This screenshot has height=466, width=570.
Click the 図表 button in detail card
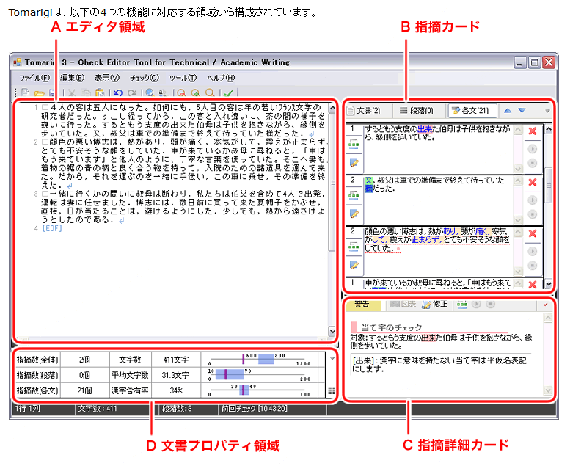pyautogui.click(x=403, y=304)
